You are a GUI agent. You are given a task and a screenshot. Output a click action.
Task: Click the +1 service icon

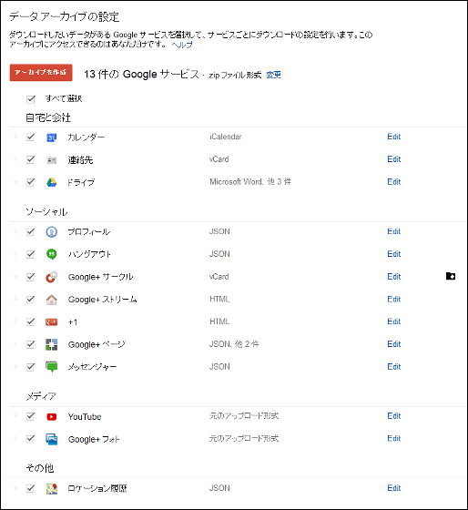tap(51, 322)
